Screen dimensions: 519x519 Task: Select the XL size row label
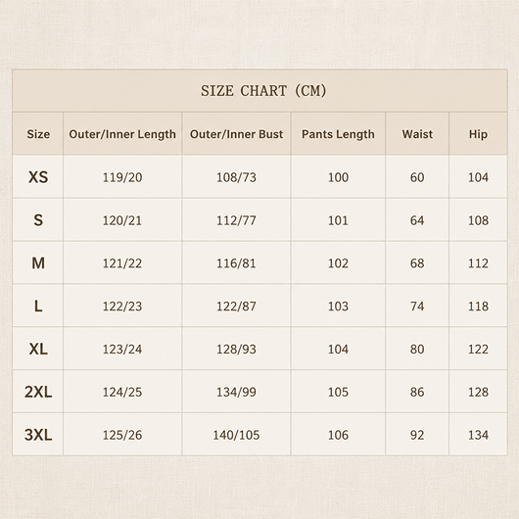point(38,349)
